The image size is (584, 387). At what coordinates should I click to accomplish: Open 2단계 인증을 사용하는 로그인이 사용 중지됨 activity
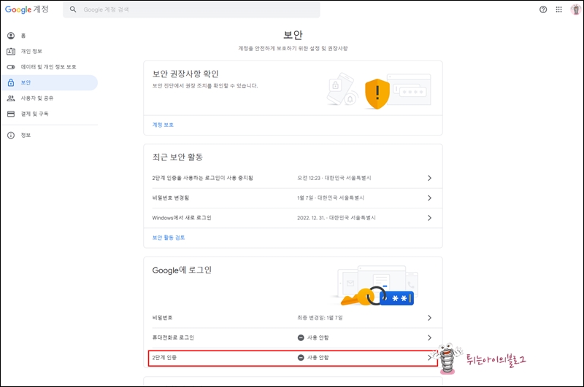coord(293,178)
